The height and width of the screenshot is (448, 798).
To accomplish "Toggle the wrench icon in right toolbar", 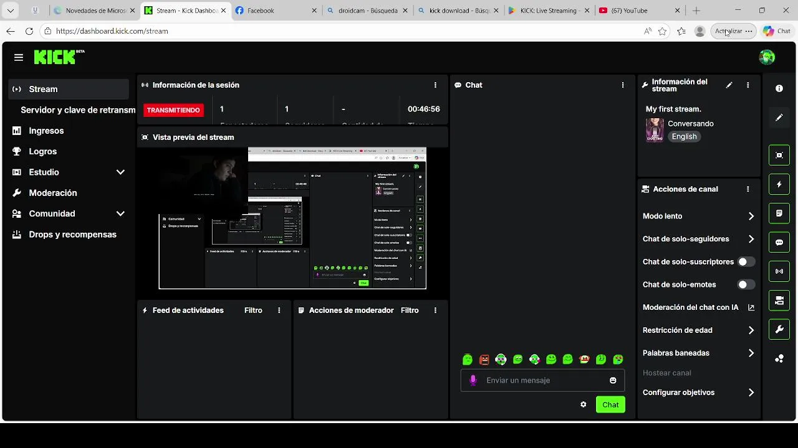I will [x=779, y=329].
